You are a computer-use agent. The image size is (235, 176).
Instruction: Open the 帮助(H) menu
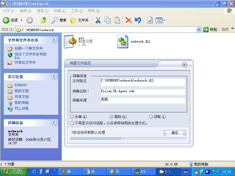tap(94, 11)
